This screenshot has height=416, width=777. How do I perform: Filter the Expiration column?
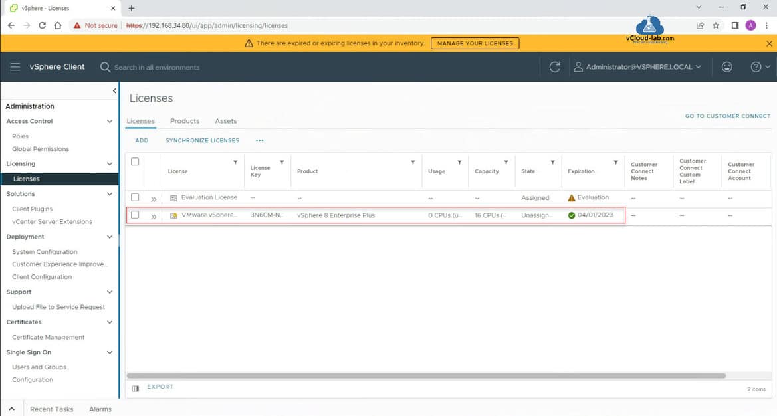616,162
